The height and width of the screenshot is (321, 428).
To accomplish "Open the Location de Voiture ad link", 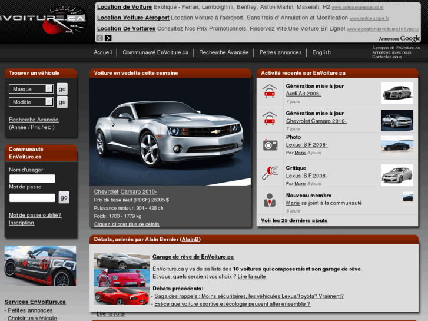I will (124, 7).
